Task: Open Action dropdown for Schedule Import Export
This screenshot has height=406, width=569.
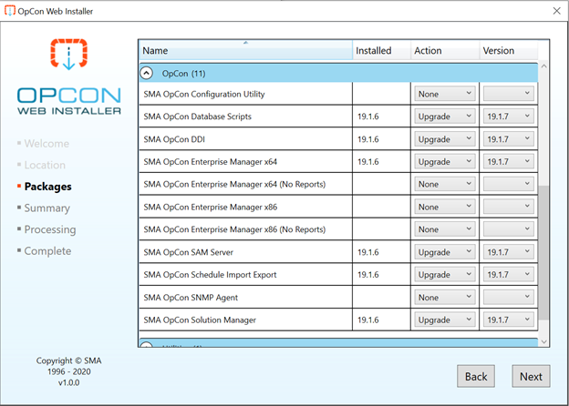Action: tap(444, 275)
